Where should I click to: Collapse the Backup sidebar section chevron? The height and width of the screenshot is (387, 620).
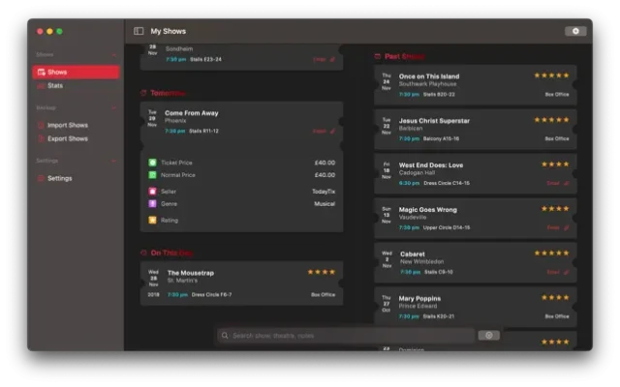click(114, 107)
